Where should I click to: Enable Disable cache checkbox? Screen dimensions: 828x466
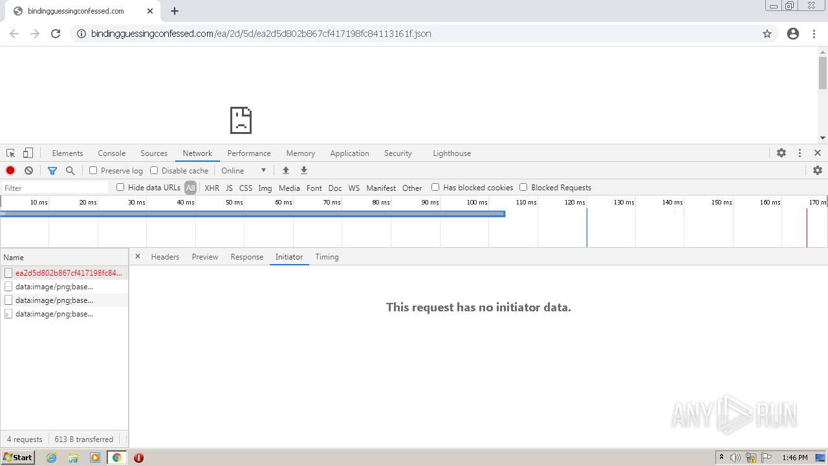click(154, 170)
